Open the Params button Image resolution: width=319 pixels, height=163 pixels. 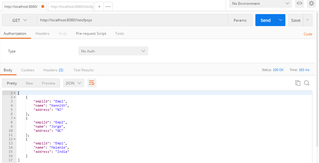point(240,20)
